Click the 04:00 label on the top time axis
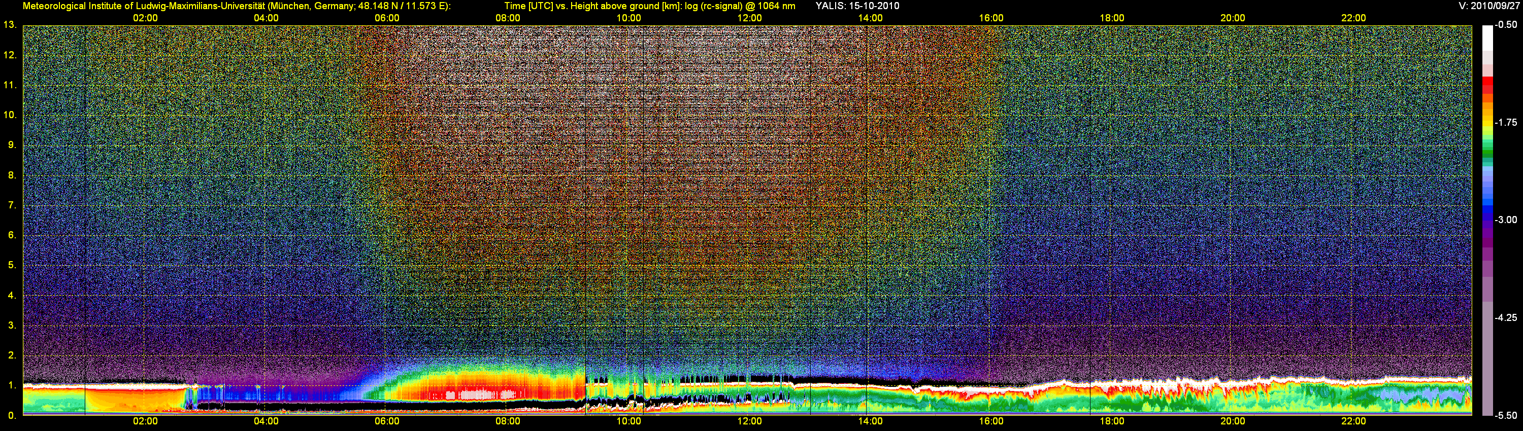This screenshot has height=431, width=1523. (x=266, y=18)
